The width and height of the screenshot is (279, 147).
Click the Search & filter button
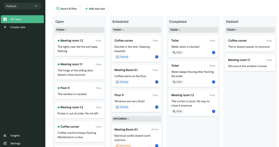(66, 9)
